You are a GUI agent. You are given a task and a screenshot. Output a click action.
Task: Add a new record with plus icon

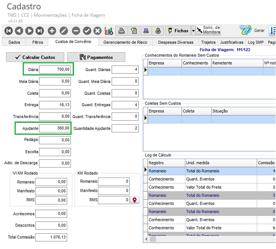(x=52, y=31)
